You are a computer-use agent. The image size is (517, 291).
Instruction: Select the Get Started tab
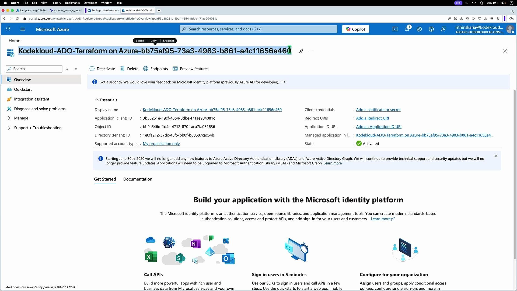pyautogui.click(x=105, y=179)
